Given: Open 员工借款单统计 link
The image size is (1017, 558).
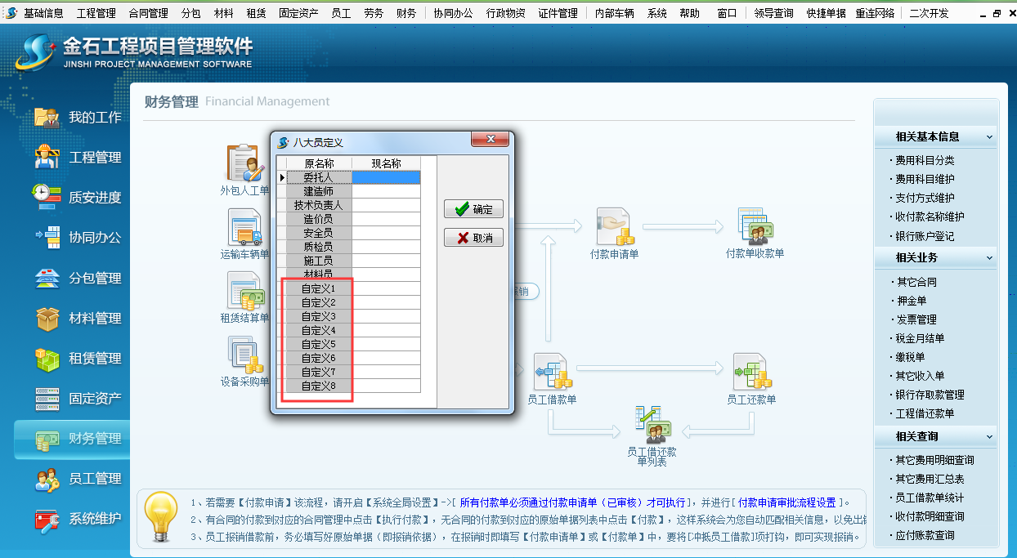Looking at the screenshot, I should coord(930,498).
